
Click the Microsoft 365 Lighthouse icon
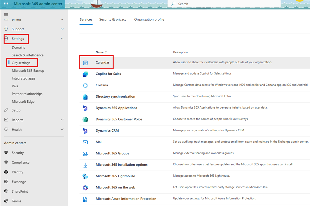click(x=85, y=176)
